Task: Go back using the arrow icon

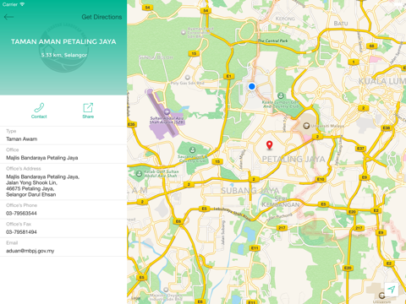Action: coord(8,17)
